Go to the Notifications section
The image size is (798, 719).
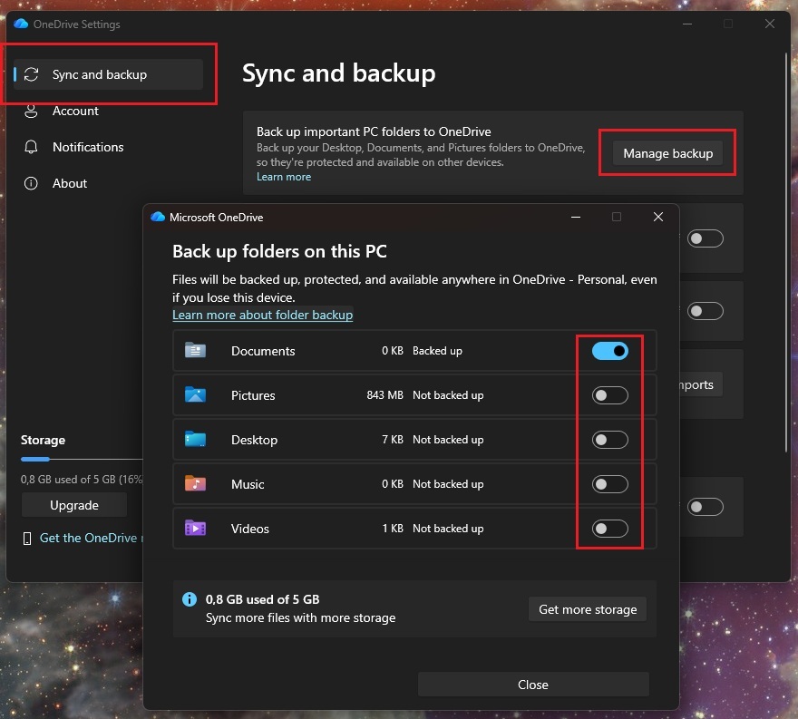87,147
